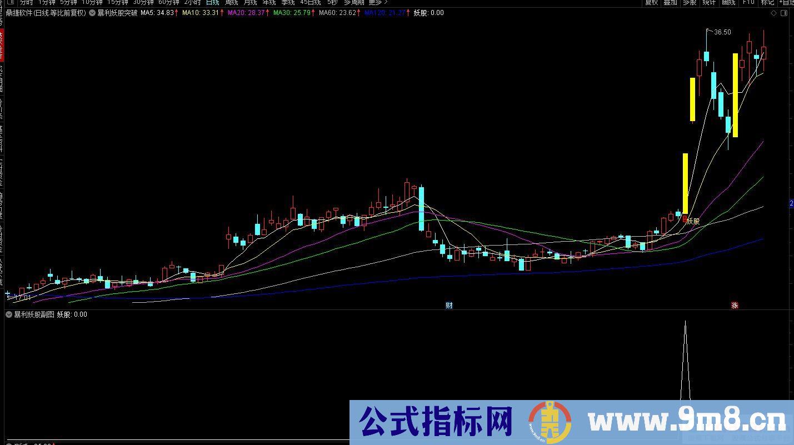Click the 叠加 overlay button
The height and width of the screenshot is (445, 794).
(x=670, y=3)
